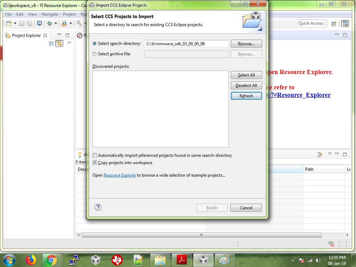Open the Windows Start button
Viewport: 356px width, 267px height.
pos(9,260)
